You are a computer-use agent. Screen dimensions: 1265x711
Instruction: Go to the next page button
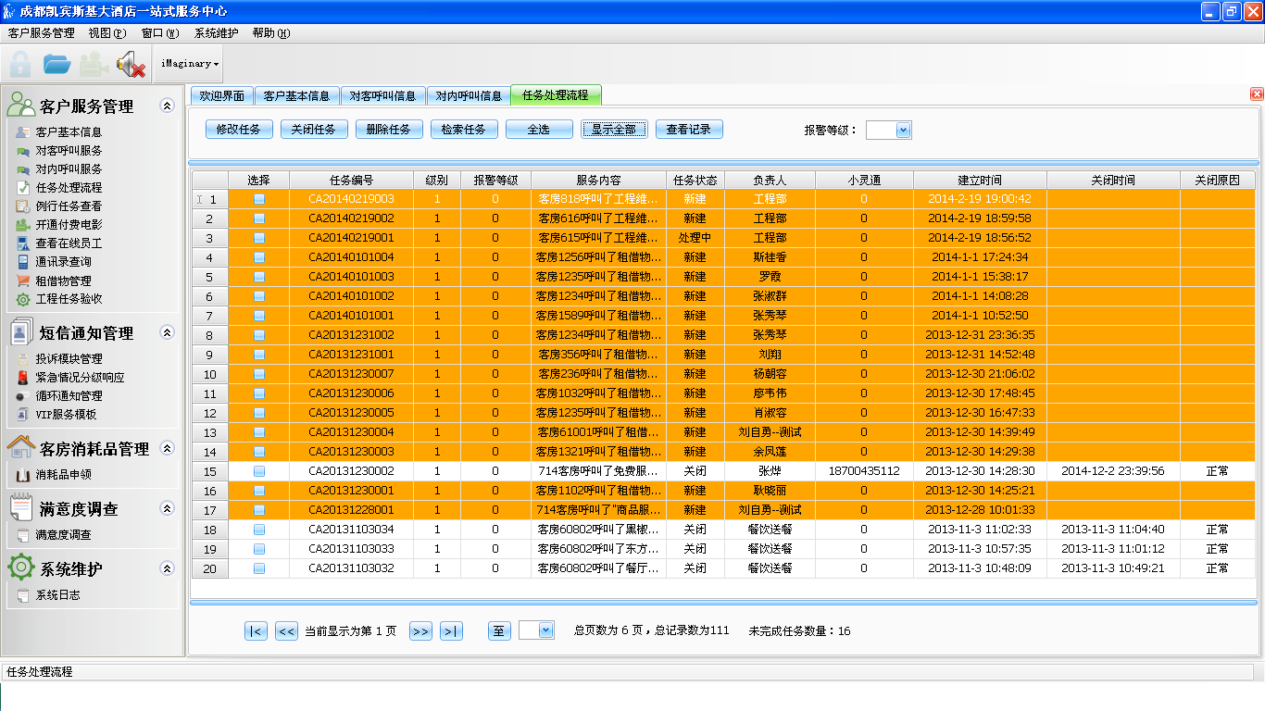pyautogui.click(x=420, y=631)
